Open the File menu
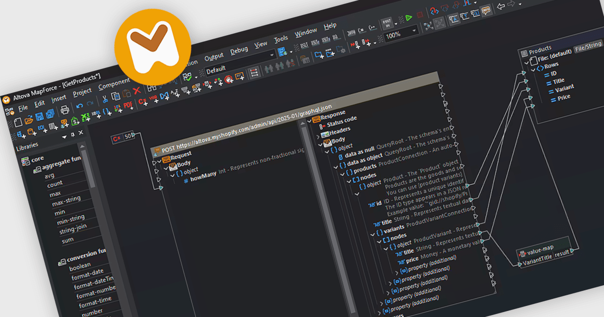 [x=23, y=108]
